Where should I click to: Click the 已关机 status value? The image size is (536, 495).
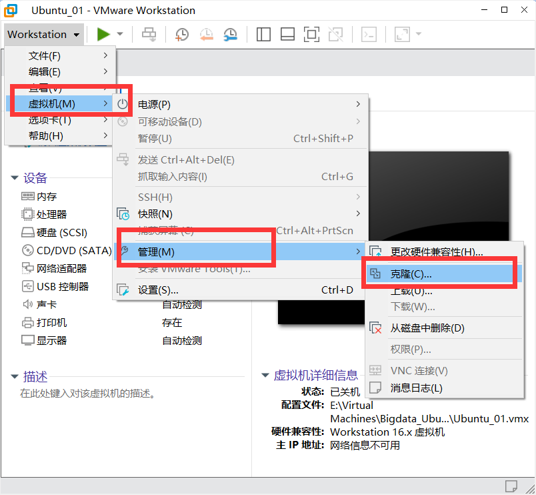click(x=345, y=392)
